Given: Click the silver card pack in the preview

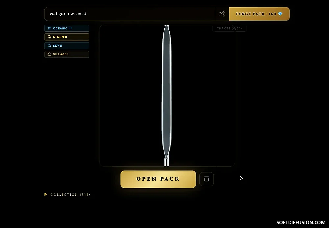Looking at the screenshot, I should 167,95.
